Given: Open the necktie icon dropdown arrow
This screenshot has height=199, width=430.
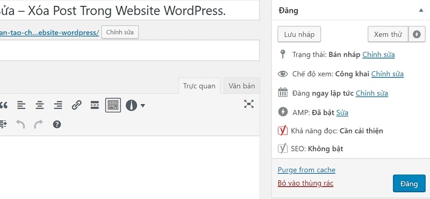Looking at the screenshot, I should click(142, 106).
